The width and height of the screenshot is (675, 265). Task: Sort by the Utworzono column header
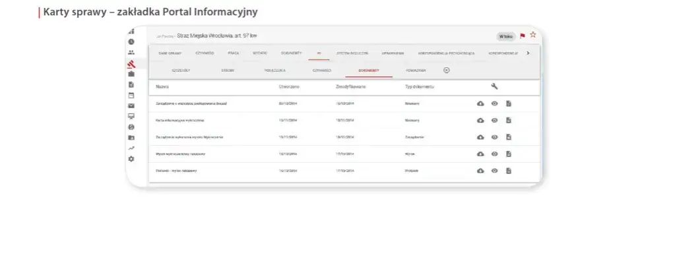tap(289, 87)
